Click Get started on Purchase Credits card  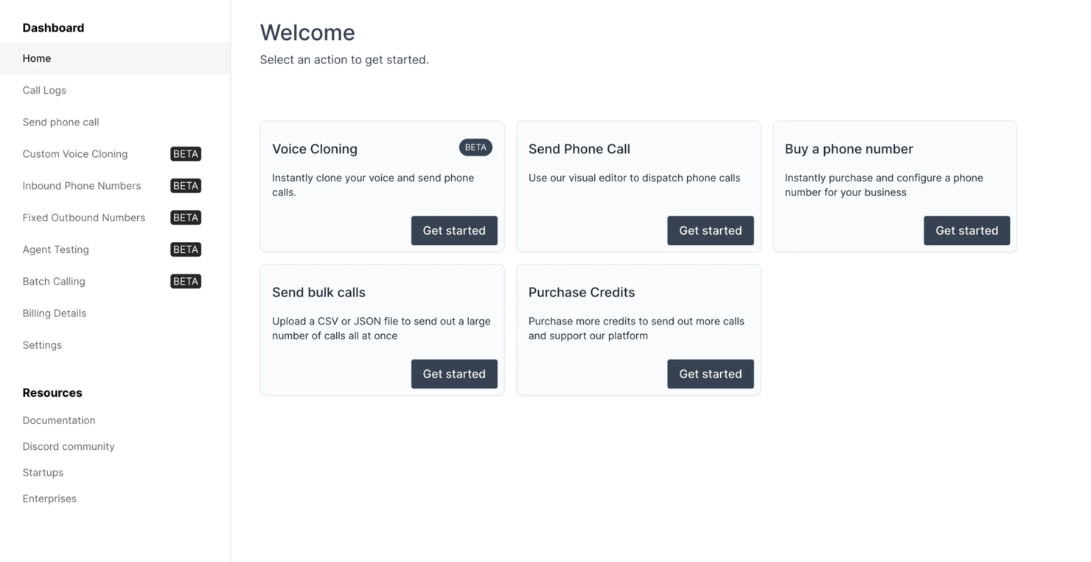711,374
